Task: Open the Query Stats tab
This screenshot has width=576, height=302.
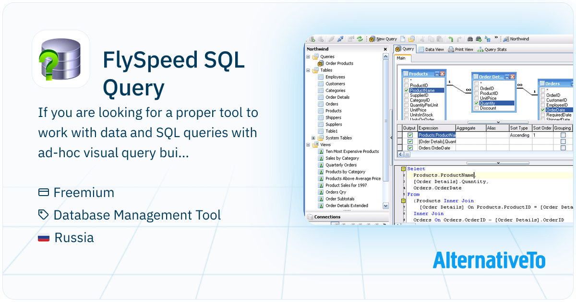Action: (492, 49)
